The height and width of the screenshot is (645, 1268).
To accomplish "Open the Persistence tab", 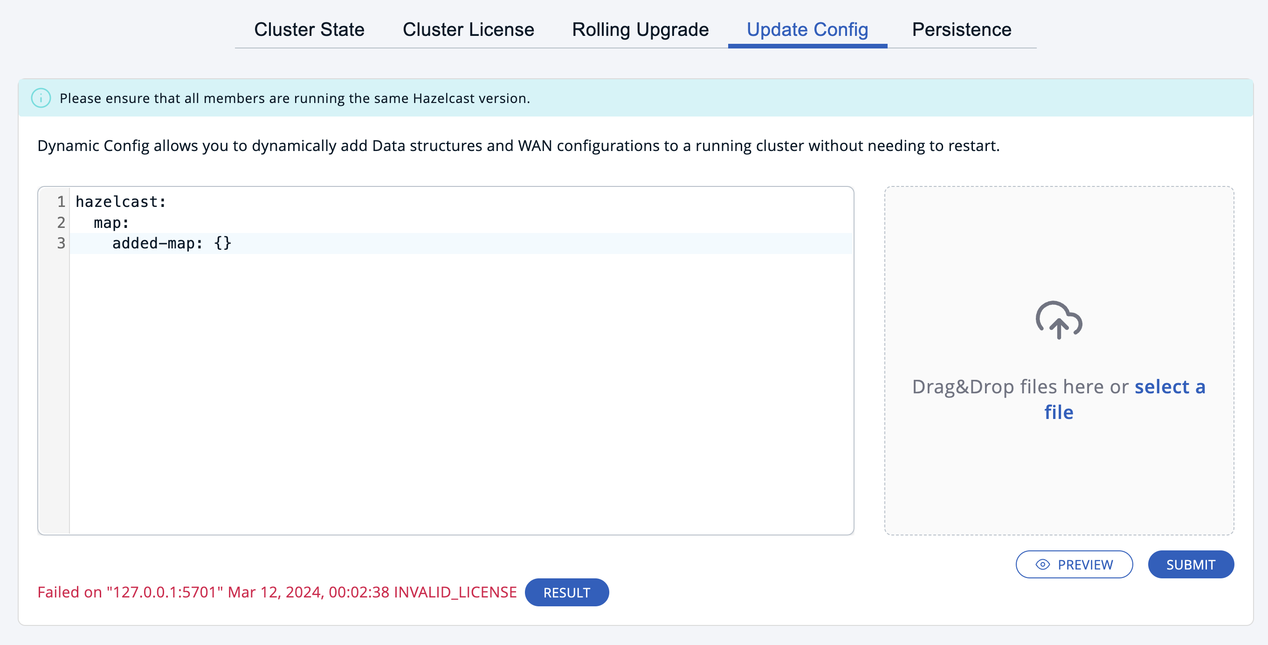I will click(961, 29).
